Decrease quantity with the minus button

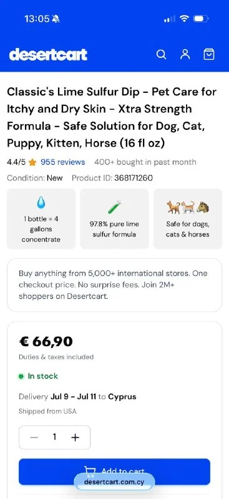pyautogui.click(x=34, y=437)
